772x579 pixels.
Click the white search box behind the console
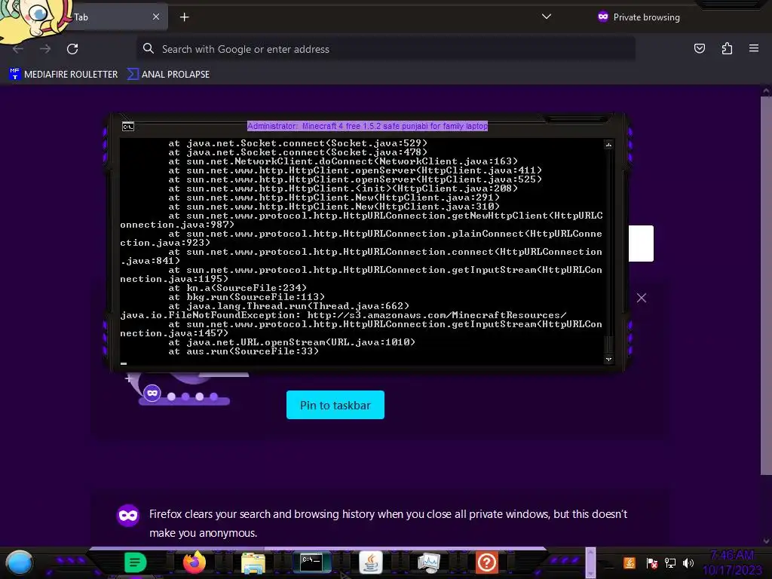(x=641, y=244)
